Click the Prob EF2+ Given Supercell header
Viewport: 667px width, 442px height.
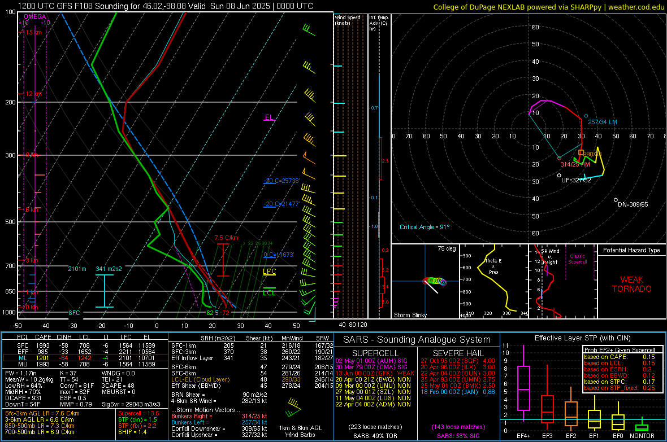click(x=620, y=350)
